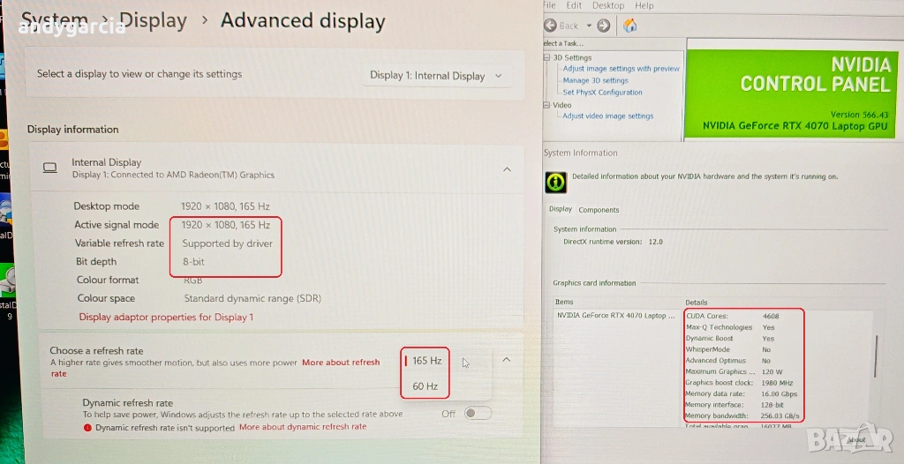904x464 pixels.
Task: Click the Variable refresh rate Supported by driver value
Action: coord(227,243)
